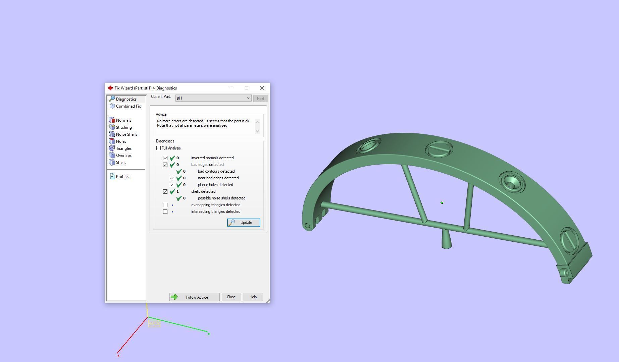Viewport: 619px width, 362px height.
Task: Click the "possible noise shells detected" label
Action: tap(221, 198)
